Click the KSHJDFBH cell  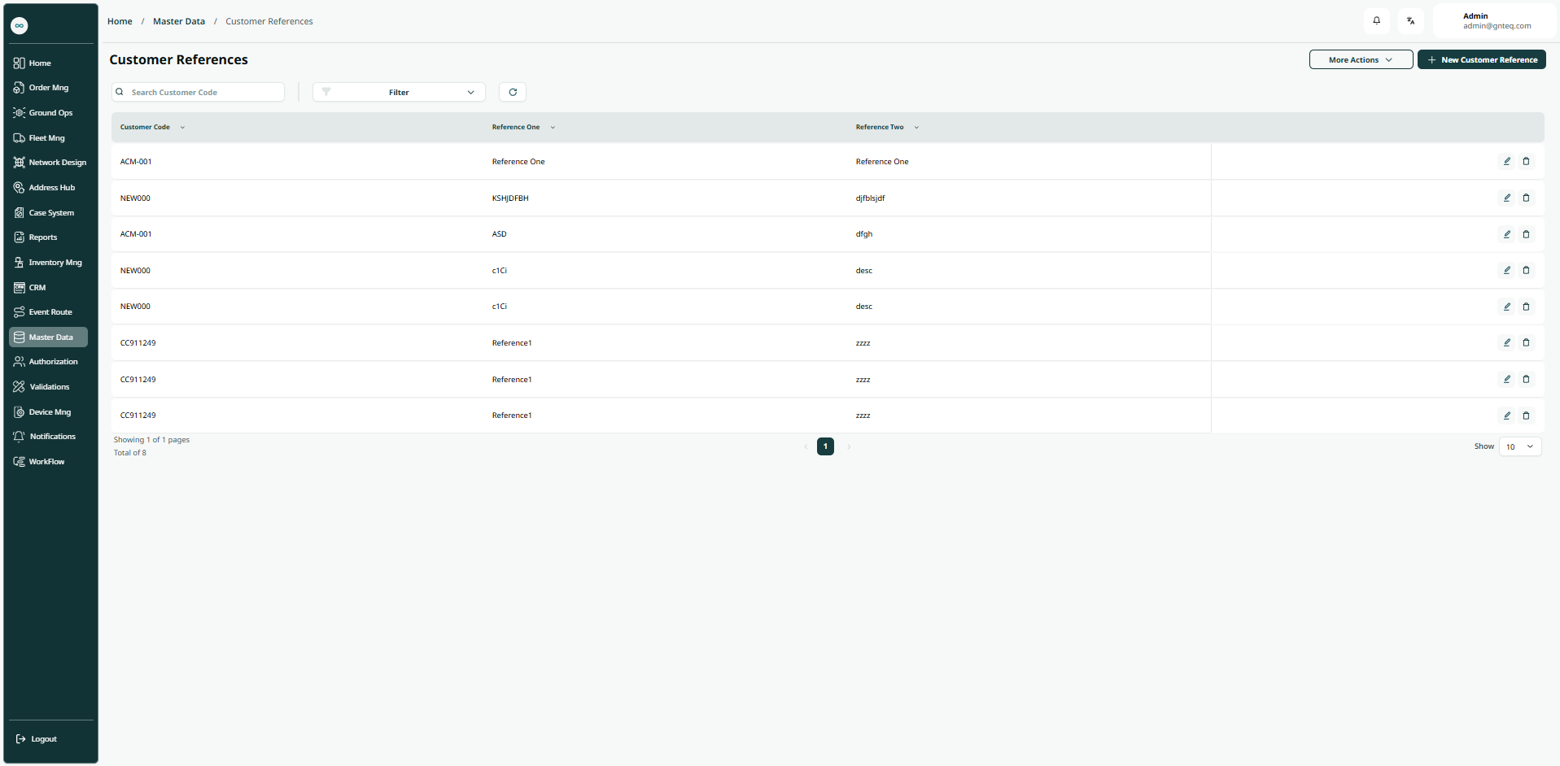(x=510, y=198)
